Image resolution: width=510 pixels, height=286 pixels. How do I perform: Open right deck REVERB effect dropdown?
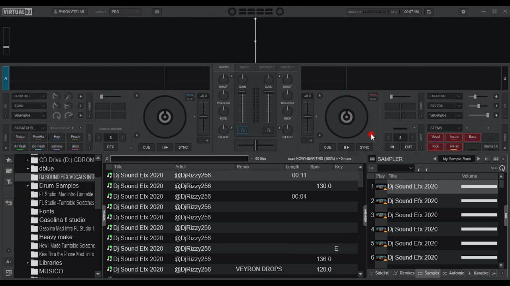[x=444, y=106]
